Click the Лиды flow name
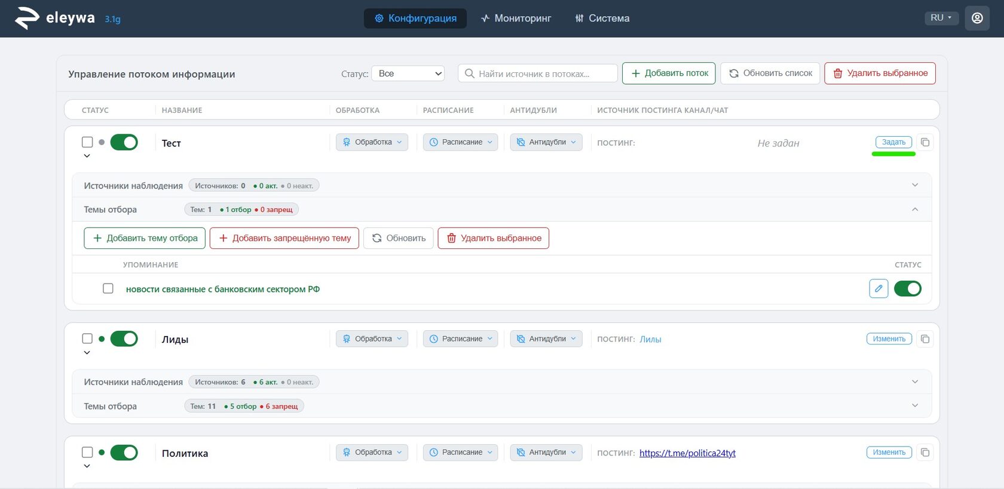Image resolution: width=1004 pixels, height=489 pixels. pos(175,340)
